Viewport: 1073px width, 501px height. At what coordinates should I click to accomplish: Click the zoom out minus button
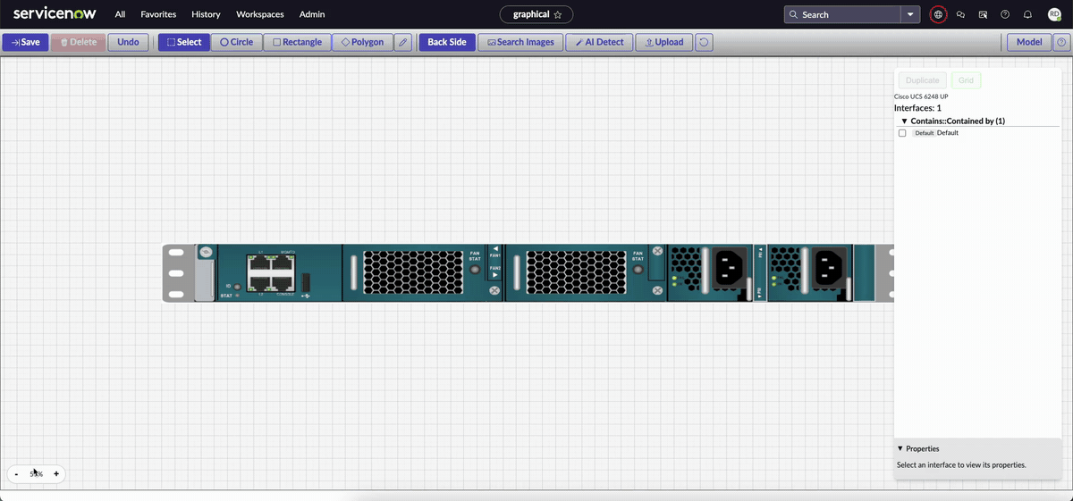(x=17, y=474)
